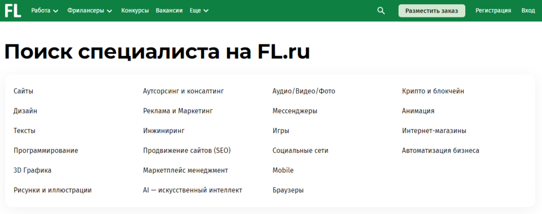Screen dimensions: 542x214
Task: Open the 3D Графика category
Action: coord(32,170)
